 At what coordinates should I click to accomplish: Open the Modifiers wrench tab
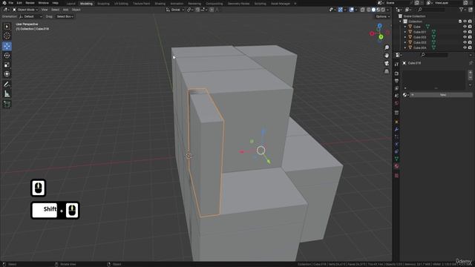(x=396, y=129)
